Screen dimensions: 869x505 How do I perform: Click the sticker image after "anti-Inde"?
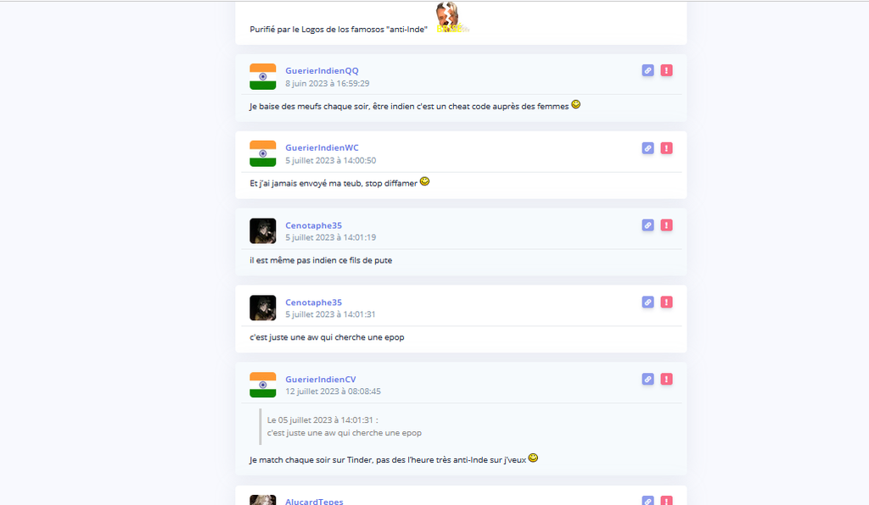(451, 17)
